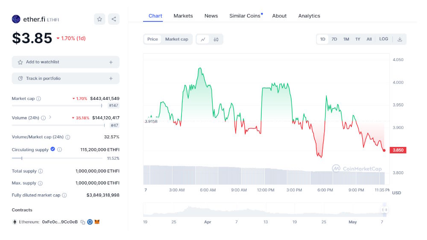427x240 pixels.
Task: Click the 3.9158 opening price label
Action: (x=151, y=122)
